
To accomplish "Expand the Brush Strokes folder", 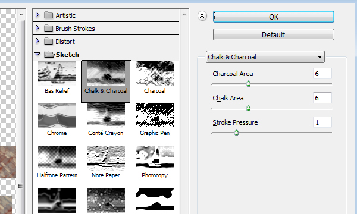I will pyautogui.click(x=37, y=28).
